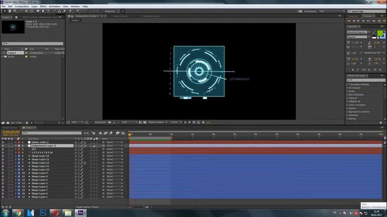
Task: Click Toggle Switches / Modes button
Action: tap(87, 207)
